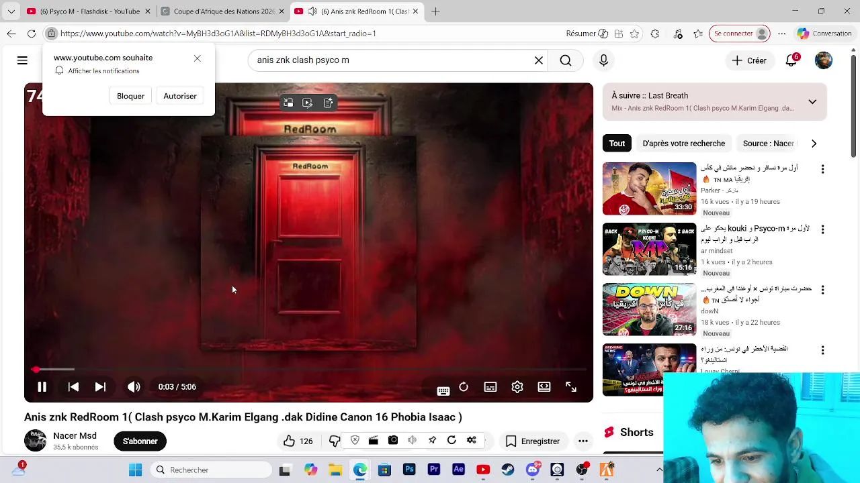Enter fullscreen mode
Screen dimensions: 860x483
click(571, 387)
